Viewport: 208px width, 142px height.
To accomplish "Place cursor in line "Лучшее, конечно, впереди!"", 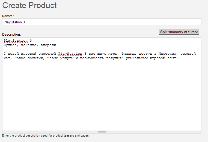I will (x=31, y=45).
